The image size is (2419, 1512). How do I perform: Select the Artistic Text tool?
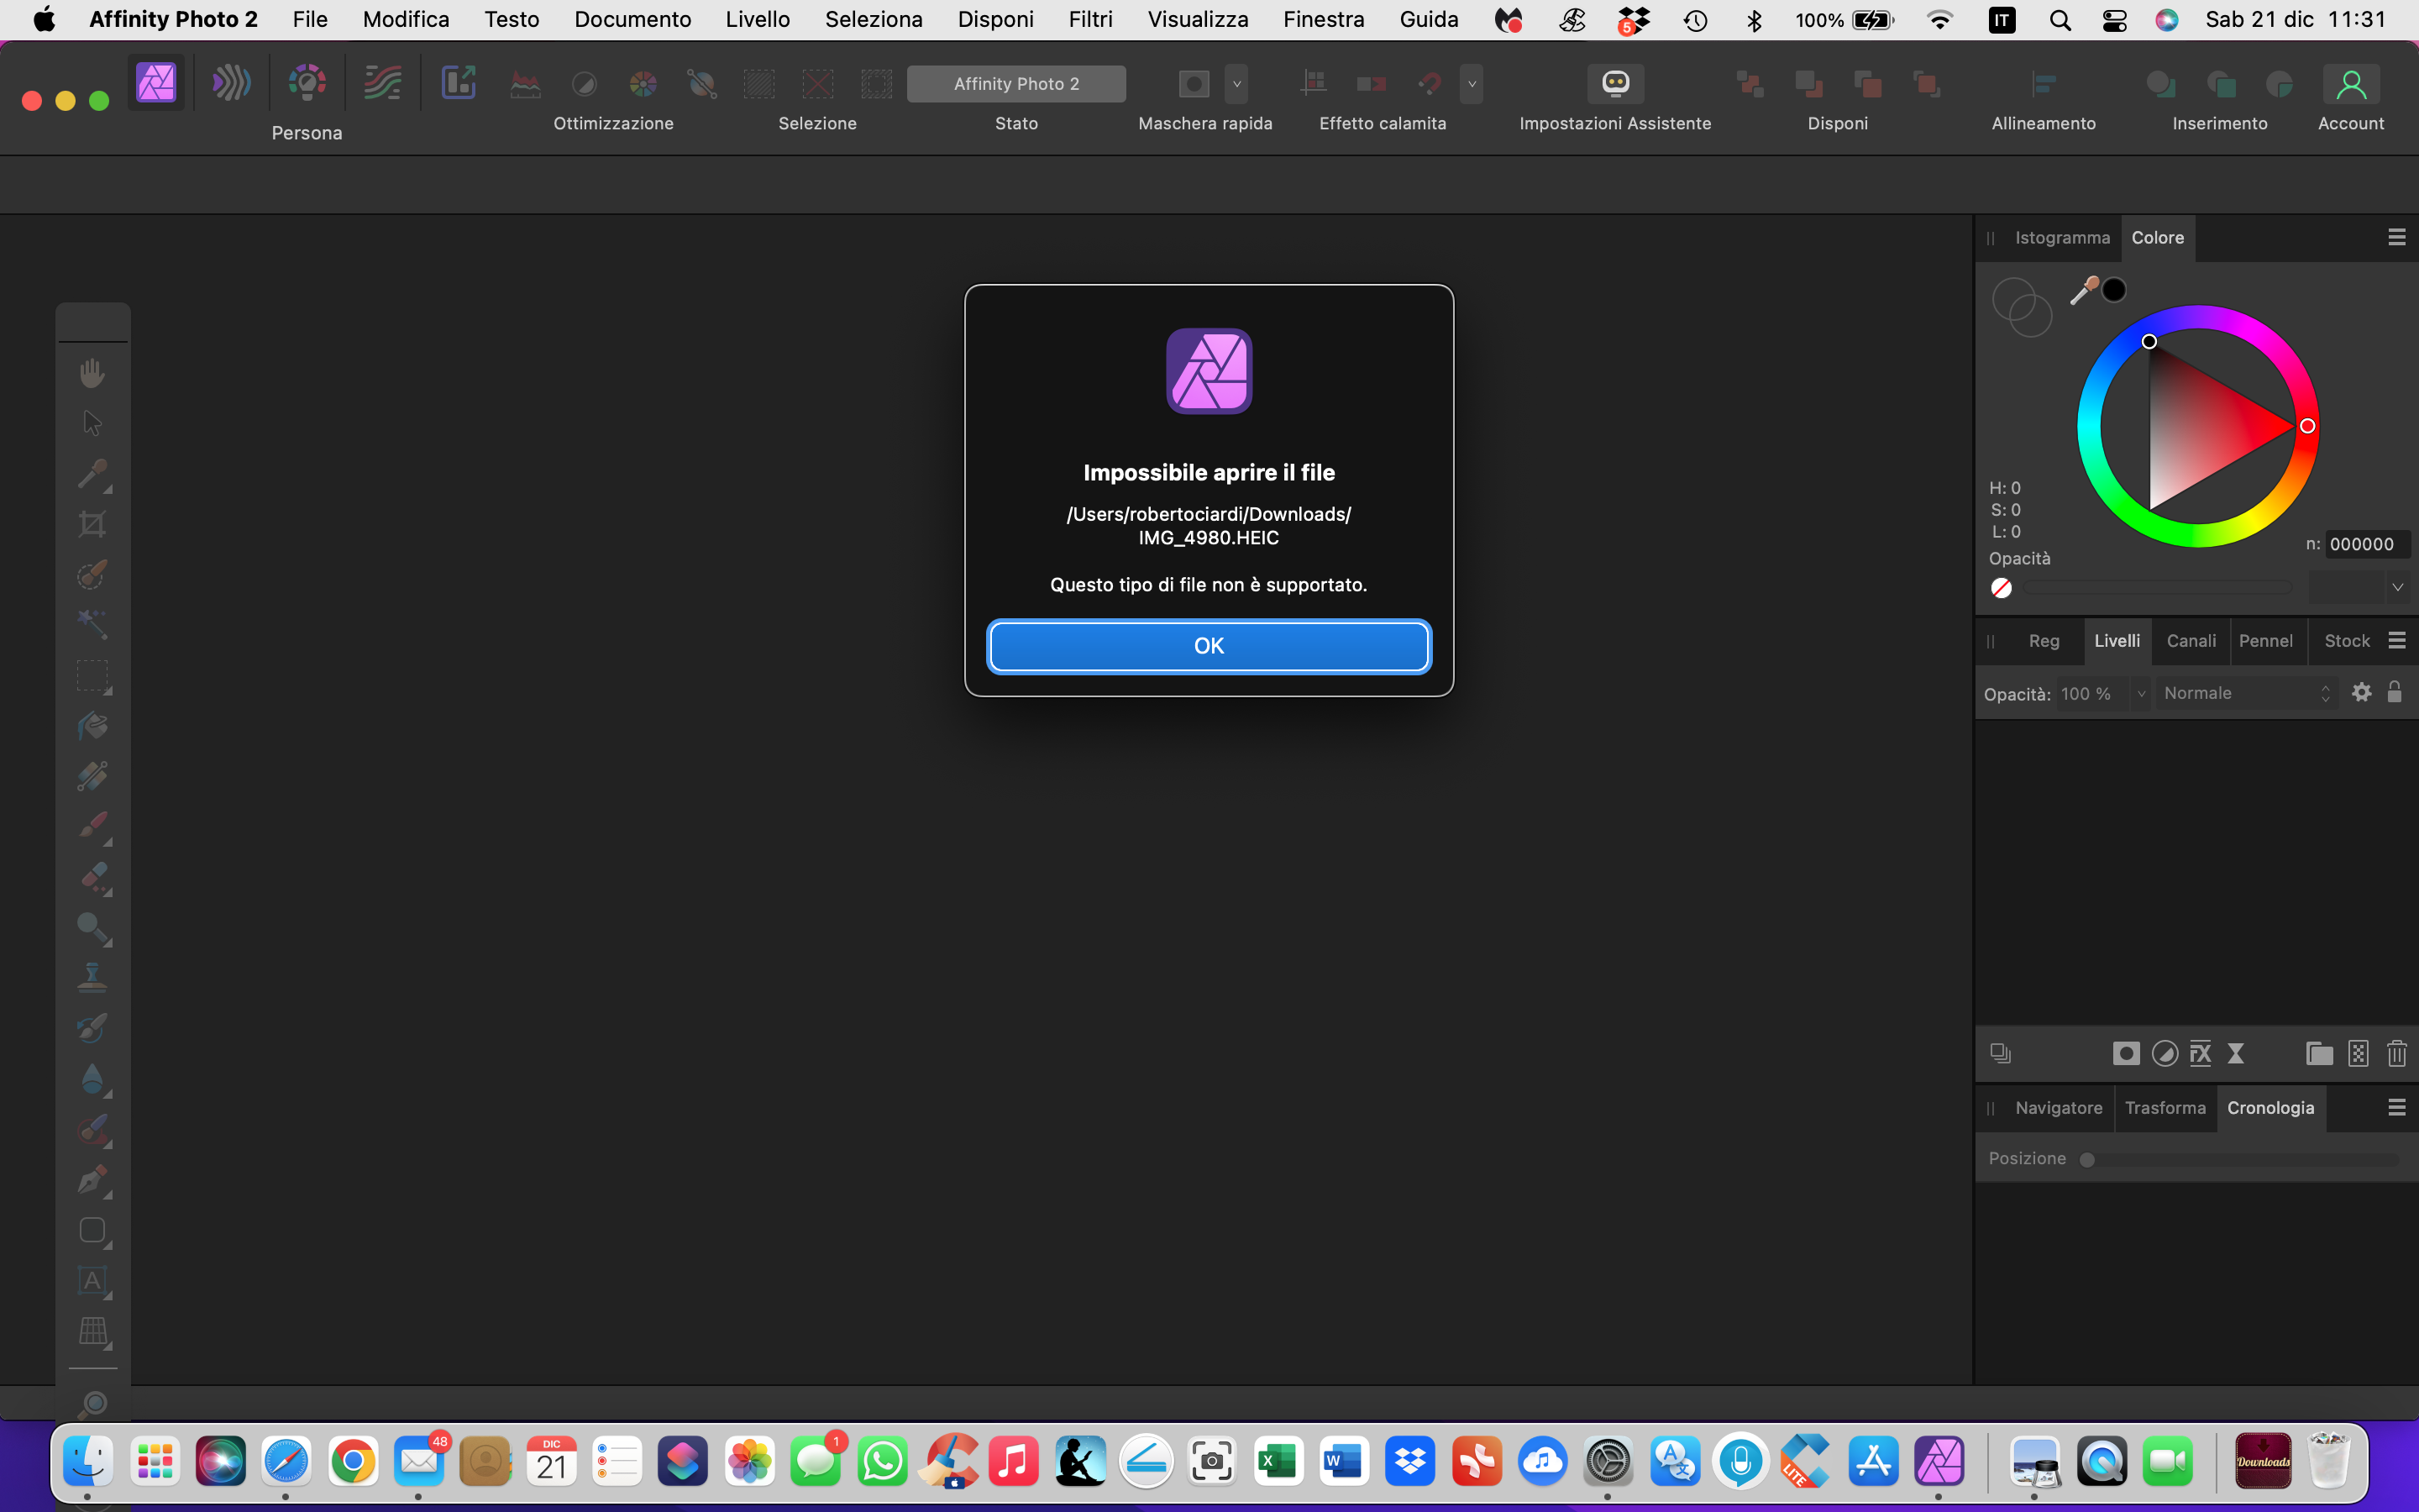click(92, 1281)
